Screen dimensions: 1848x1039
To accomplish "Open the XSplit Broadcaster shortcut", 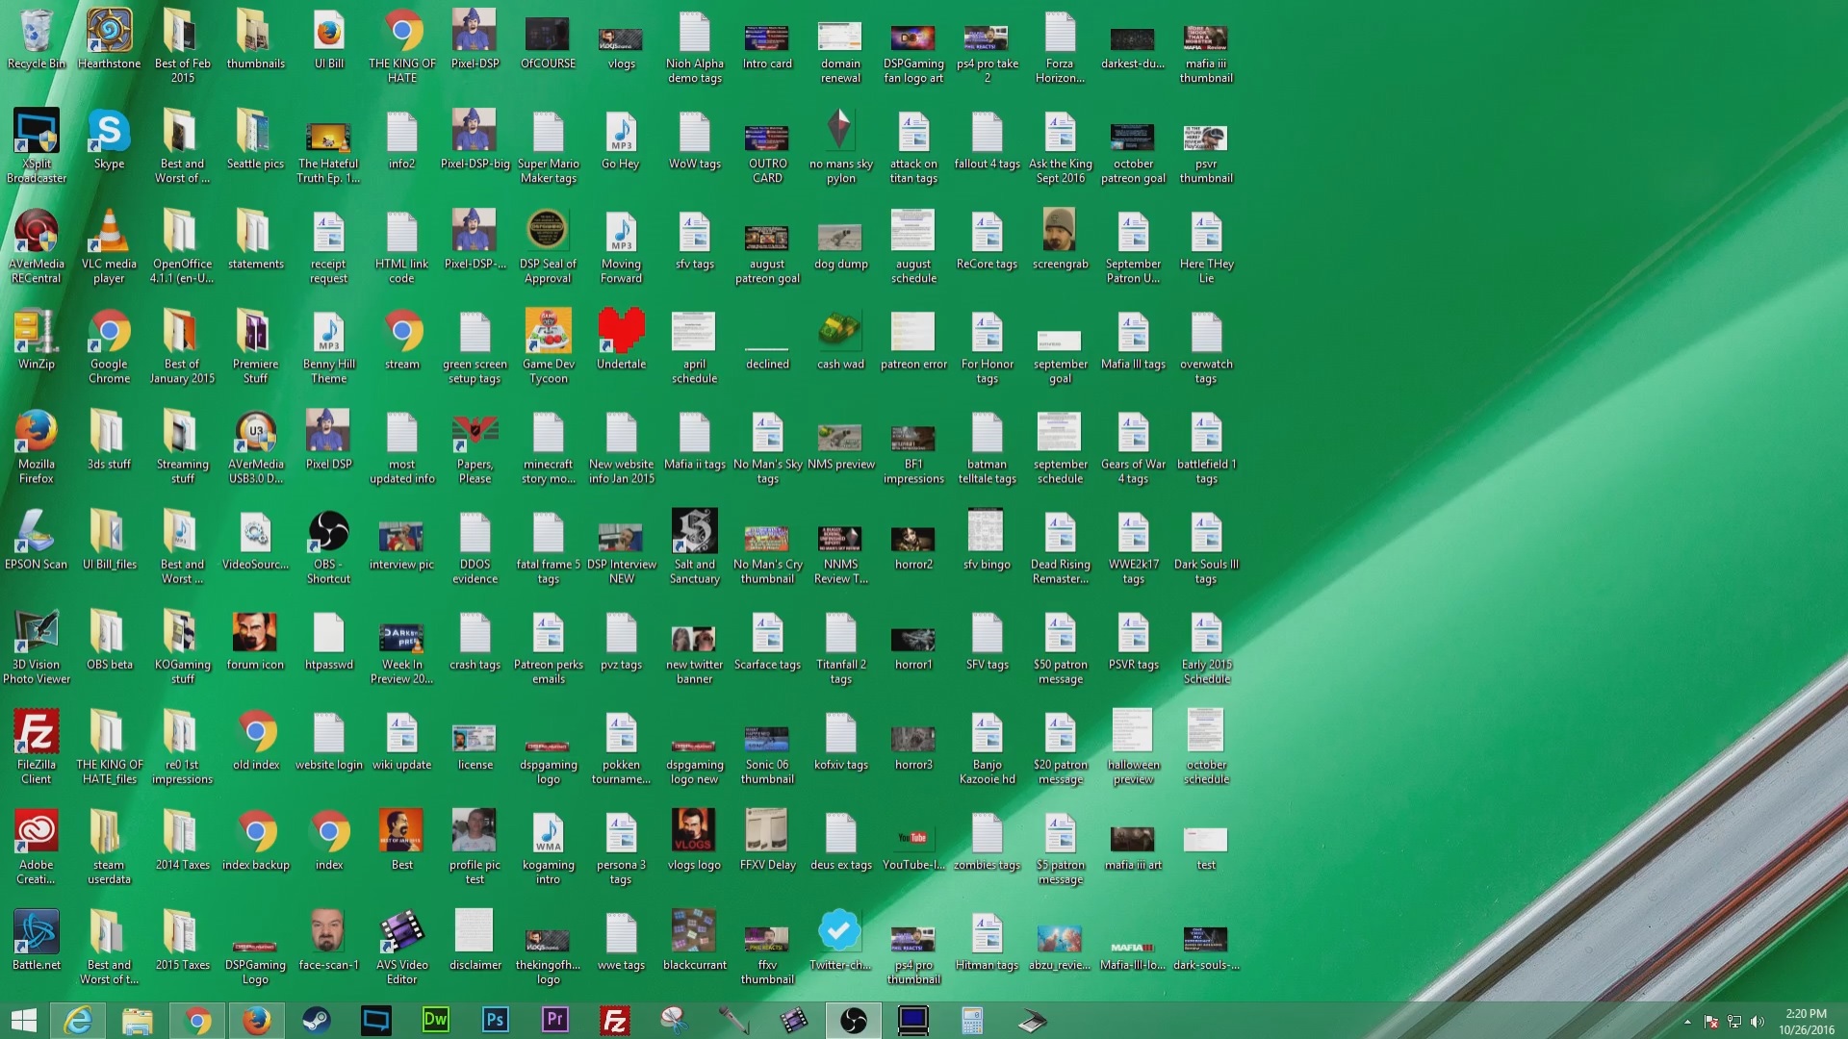I will click(x=37, y=146).
